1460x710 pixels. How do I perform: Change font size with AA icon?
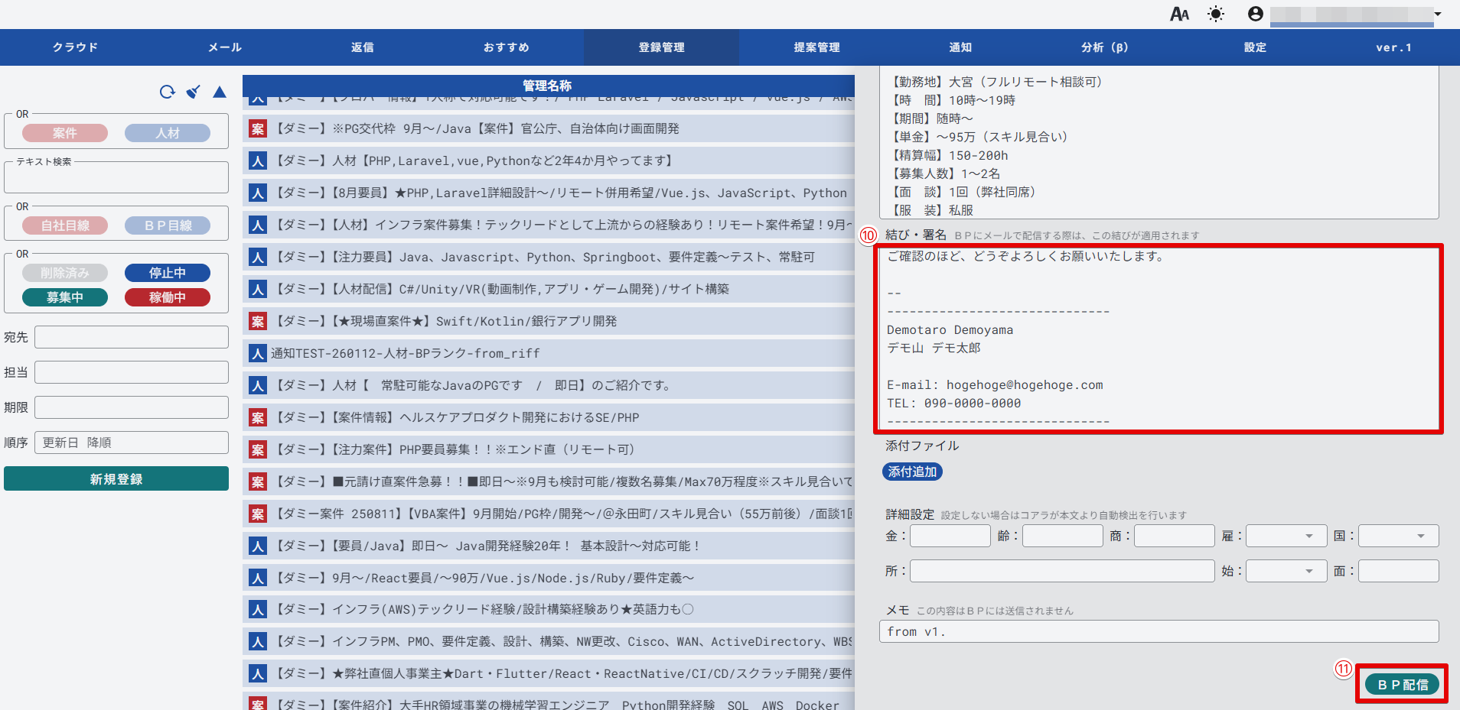tap(1179, 14)
